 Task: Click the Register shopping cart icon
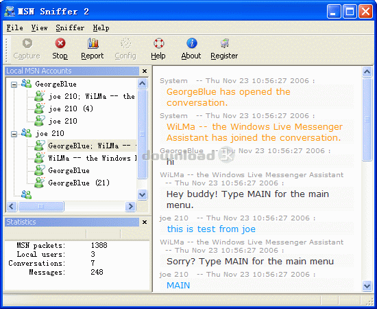click(225, 43)
